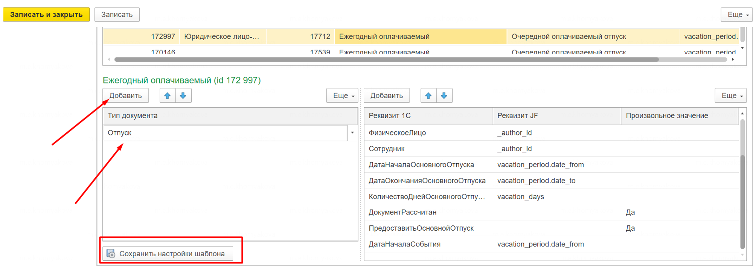Image resolution: width=753 pixels, height=266 pixels.
Task: Expand the top-right Еще menu
Action: [x=737, y=15]
